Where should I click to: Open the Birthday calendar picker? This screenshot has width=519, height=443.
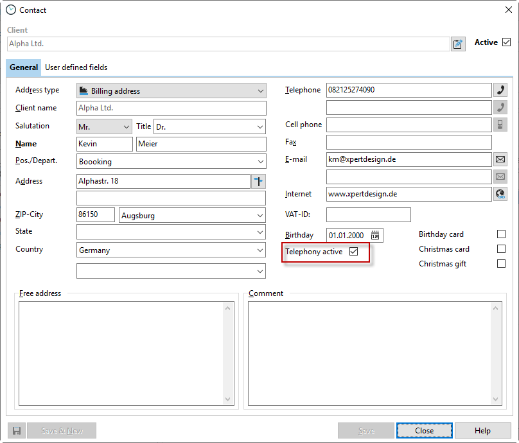coord(375,235)
